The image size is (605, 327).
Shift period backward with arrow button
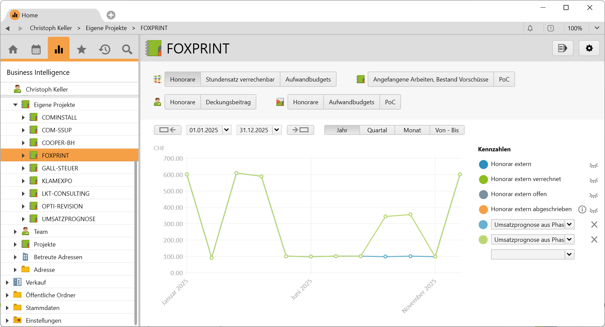click(167, 130)
